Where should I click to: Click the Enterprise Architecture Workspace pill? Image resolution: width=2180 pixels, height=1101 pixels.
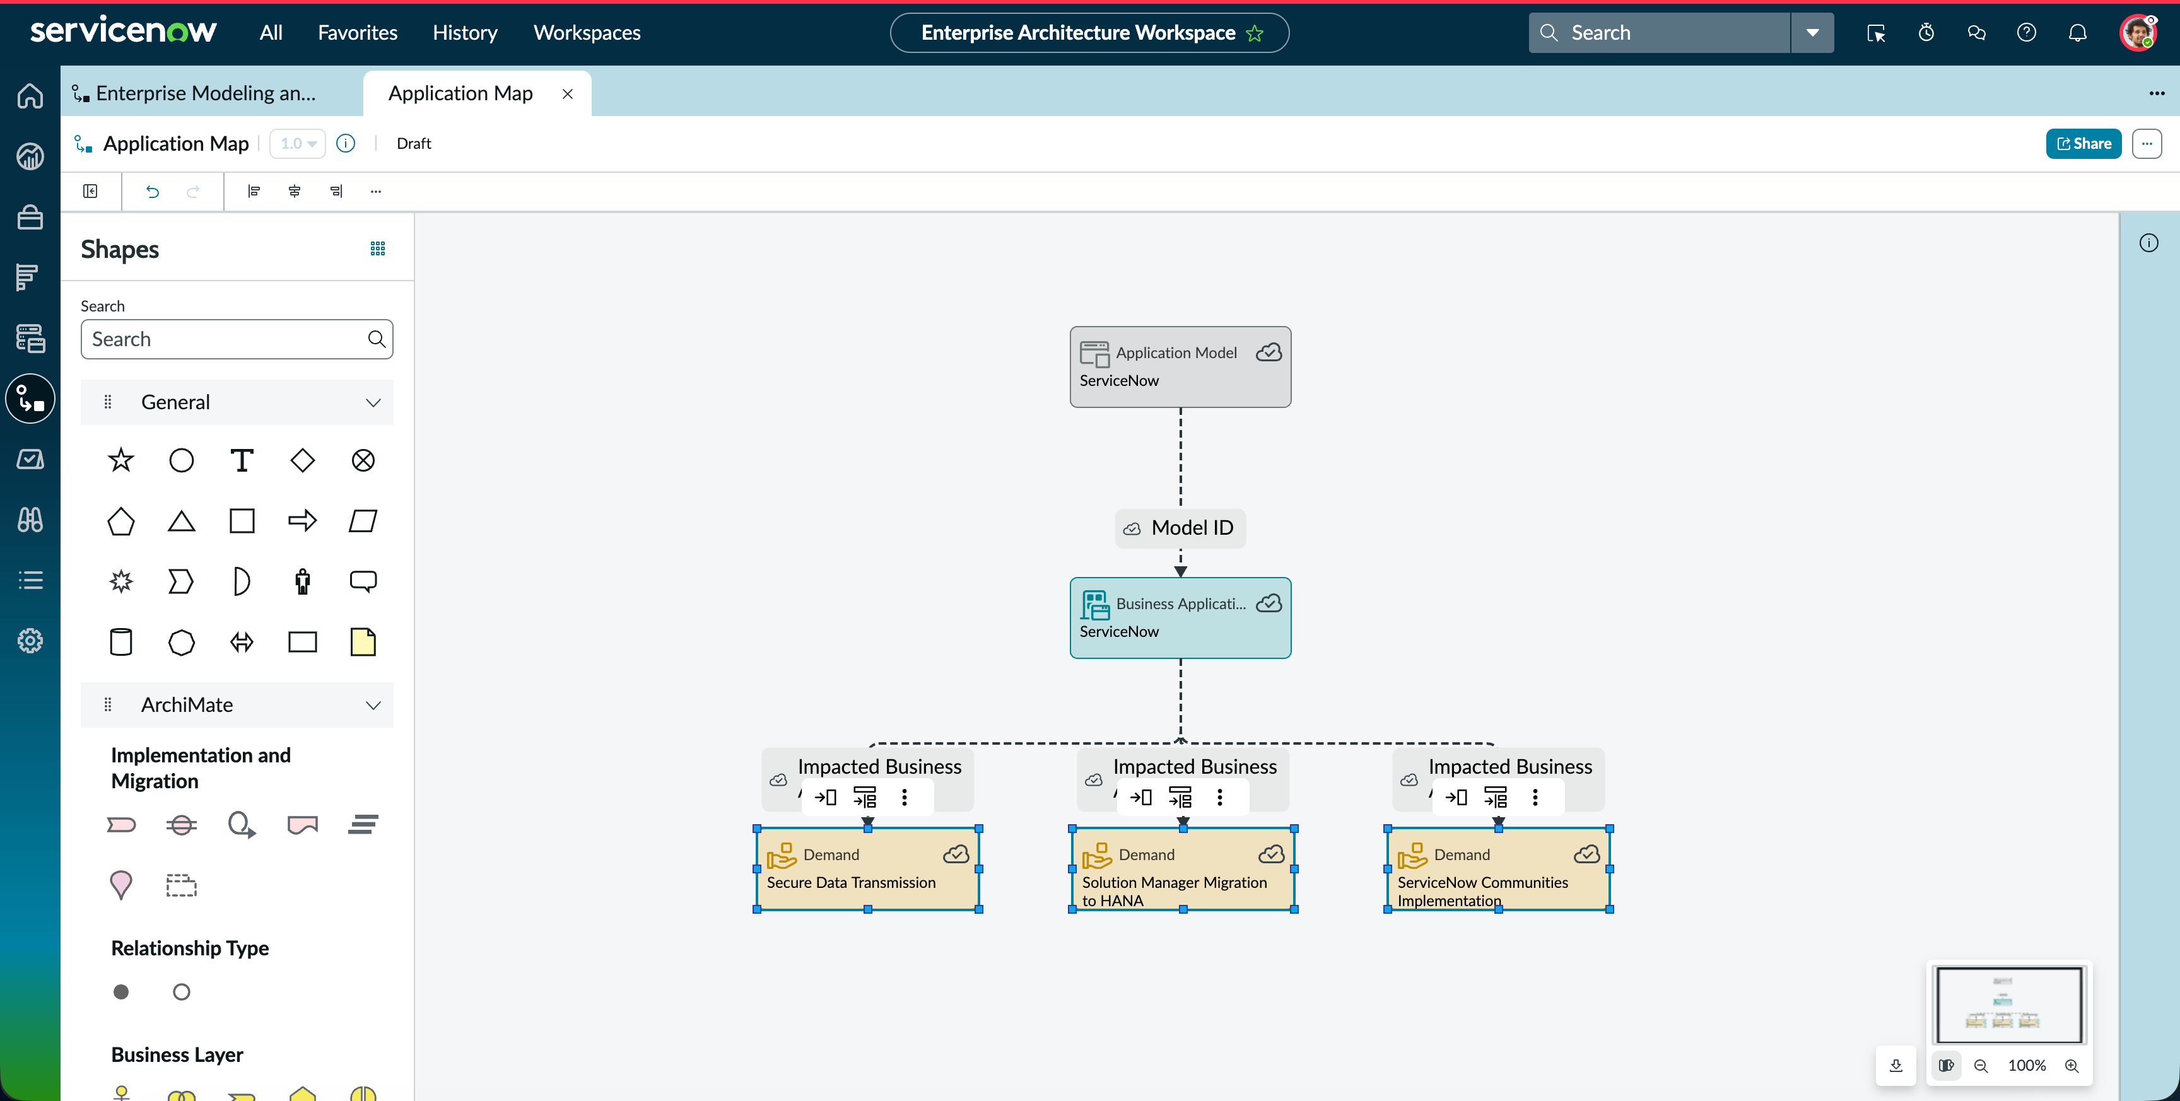[x=1089, y=33]
